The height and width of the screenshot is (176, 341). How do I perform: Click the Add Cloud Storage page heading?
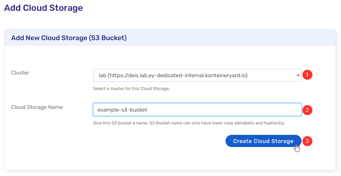click(43, 8)
